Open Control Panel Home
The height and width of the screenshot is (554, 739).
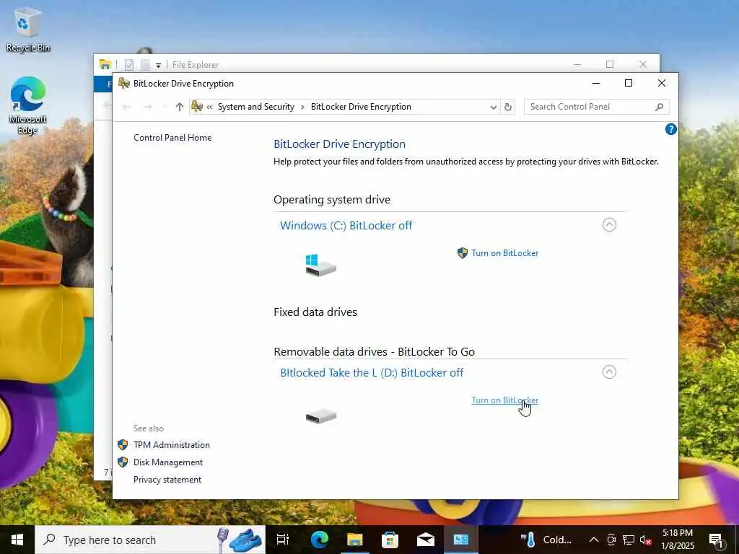click(x=172, y=138)
